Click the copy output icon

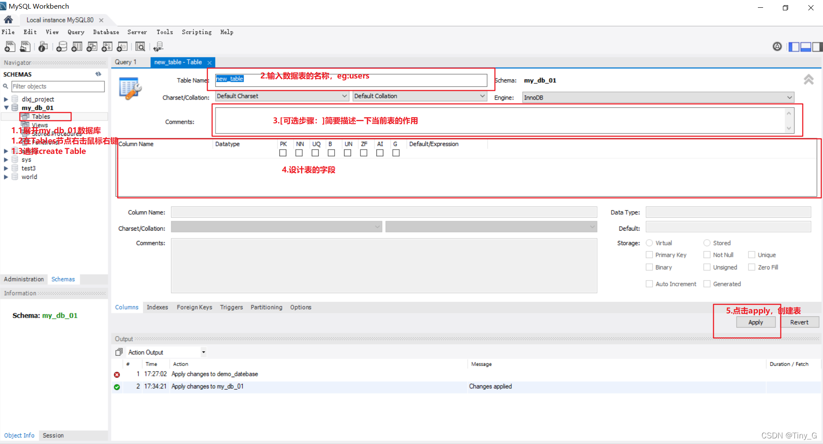pos(119,352)
